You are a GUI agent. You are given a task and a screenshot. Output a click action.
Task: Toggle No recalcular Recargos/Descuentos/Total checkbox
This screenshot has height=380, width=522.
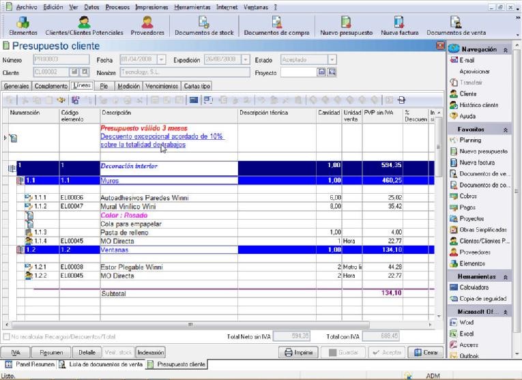(7, 336)
